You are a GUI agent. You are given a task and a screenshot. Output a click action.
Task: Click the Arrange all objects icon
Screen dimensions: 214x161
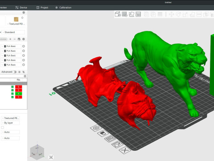click(138, 14)
